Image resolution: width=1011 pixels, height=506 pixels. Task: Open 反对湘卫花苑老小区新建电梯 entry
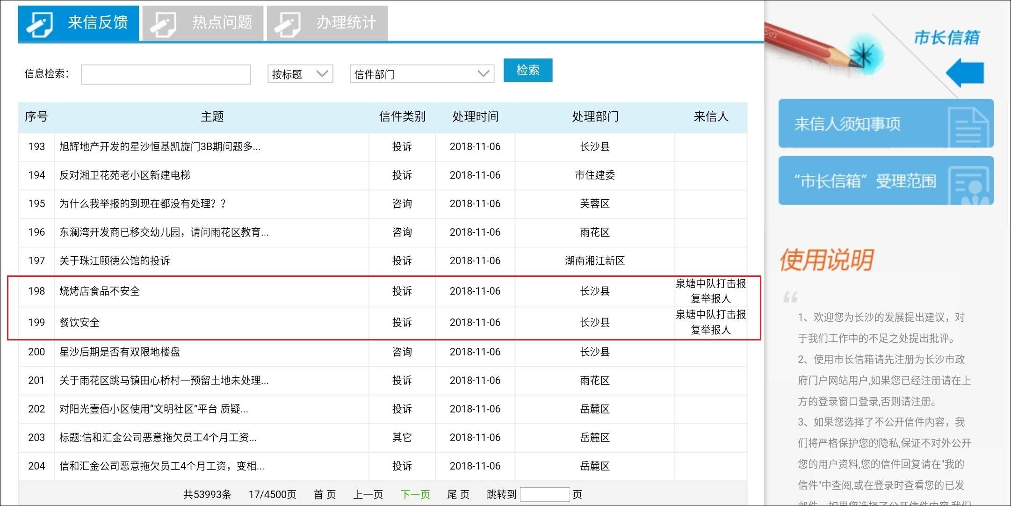tap(125, 175)
